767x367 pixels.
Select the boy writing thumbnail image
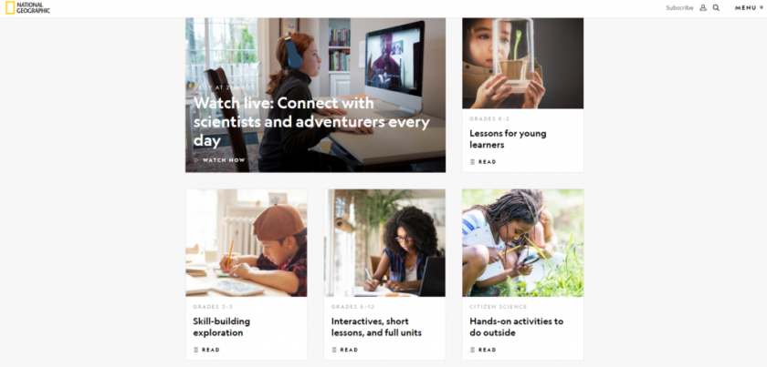point(247,243)
